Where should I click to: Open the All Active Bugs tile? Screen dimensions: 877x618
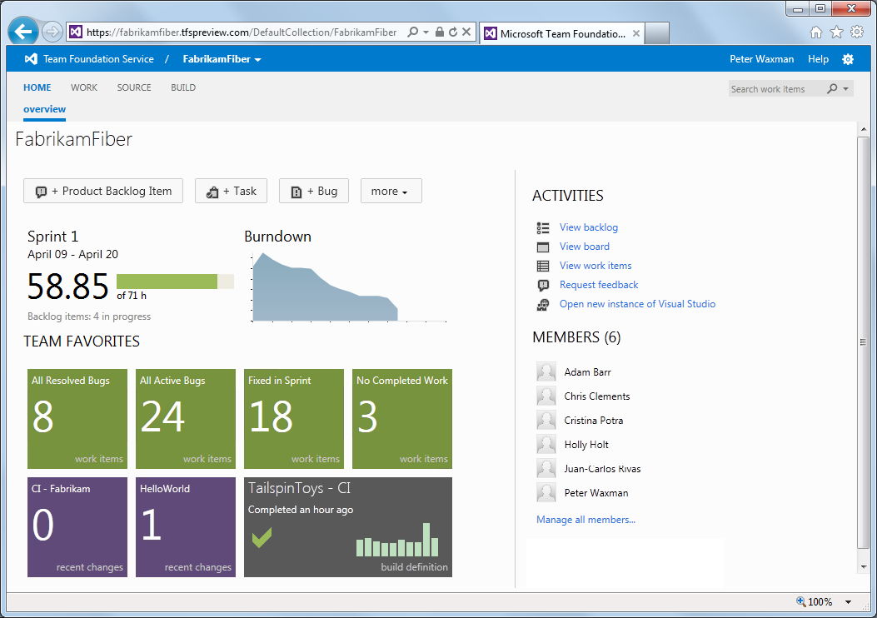pyautogui.click(x=186, y=418)
